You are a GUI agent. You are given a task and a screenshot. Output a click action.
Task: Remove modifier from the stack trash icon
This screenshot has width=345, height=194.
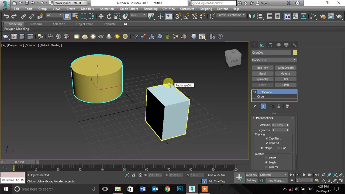[x=279, y=106]
